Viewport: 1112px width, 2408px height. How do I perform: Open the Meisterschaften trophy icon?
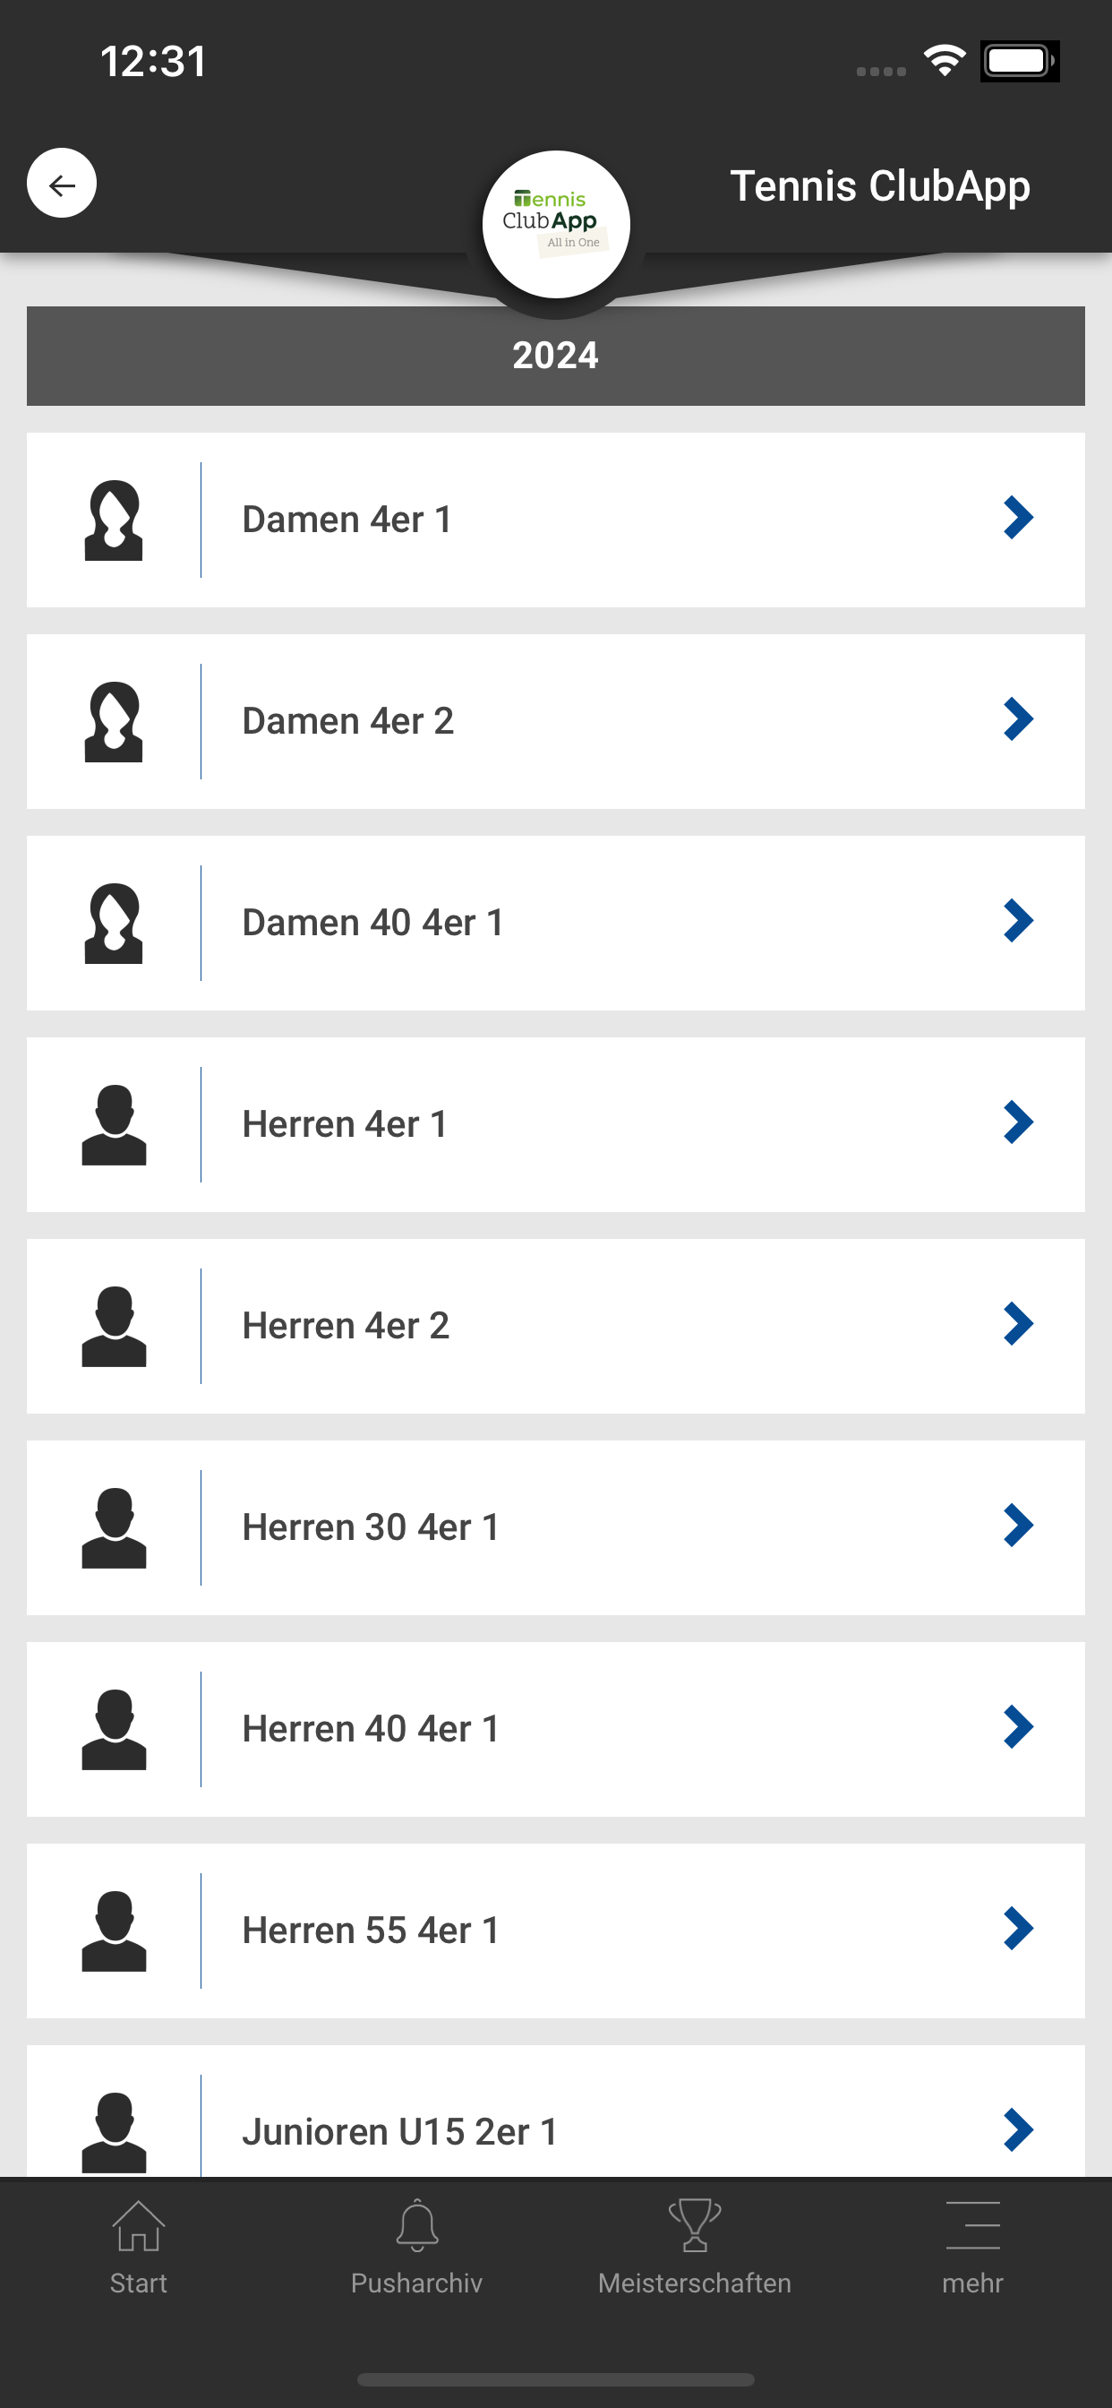[x=694, y=2226]
